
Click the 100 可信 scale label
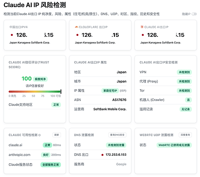pos(56,96)
